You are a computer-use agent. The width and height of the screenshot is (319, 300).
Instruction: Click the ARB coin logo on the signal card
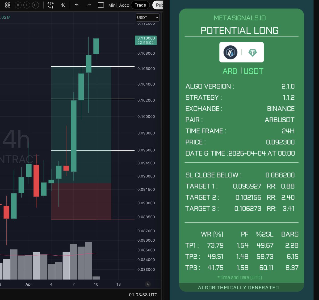[230, 52]
